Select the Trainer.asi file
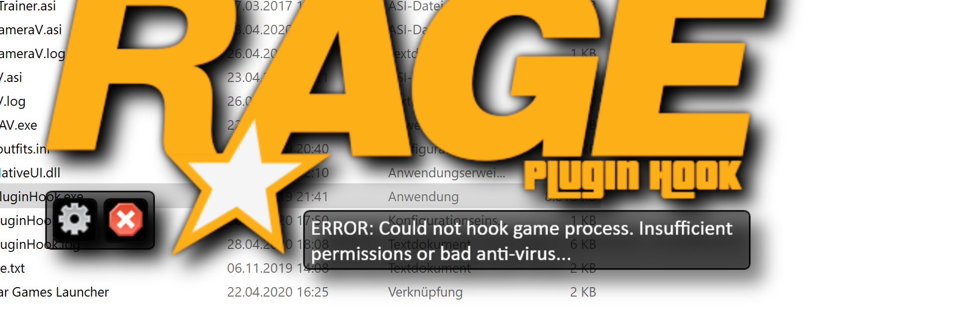This screenshot has height=309, width=962. (x=28, y=6)
